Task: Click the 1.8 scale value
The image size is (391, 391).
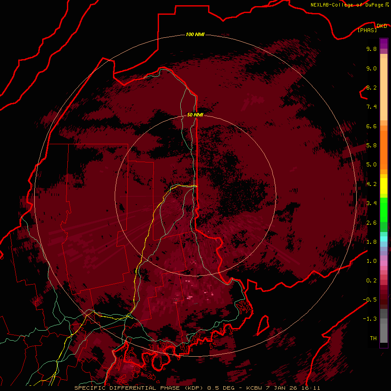Action: (x=371, y=242)
